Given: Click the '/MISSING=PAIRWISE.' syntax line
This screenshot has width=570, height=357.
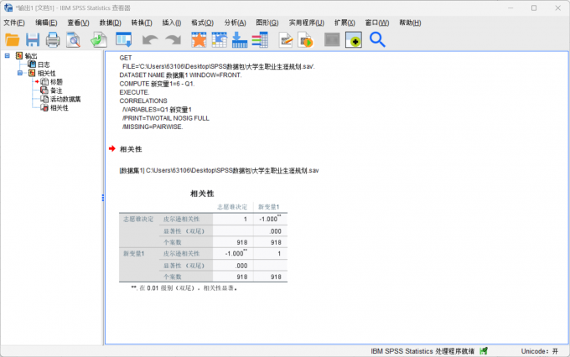Looking at the screenshot, I should [153, 127].
